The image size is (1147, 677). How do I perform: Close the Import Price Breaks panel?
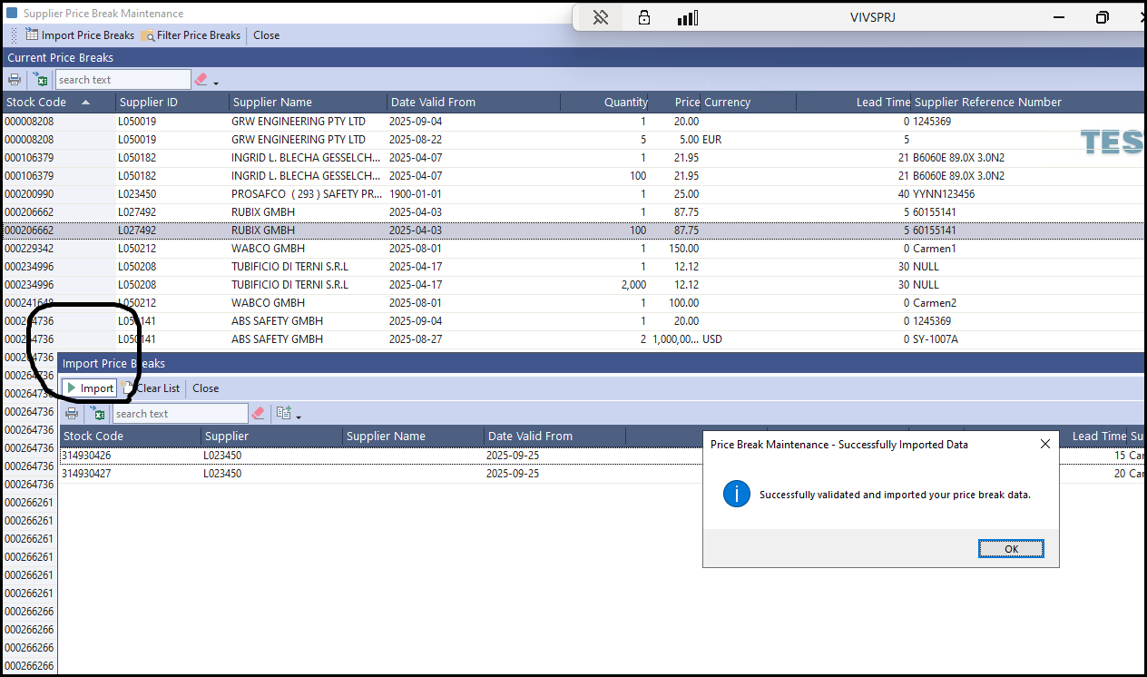(x=205, y=388)
